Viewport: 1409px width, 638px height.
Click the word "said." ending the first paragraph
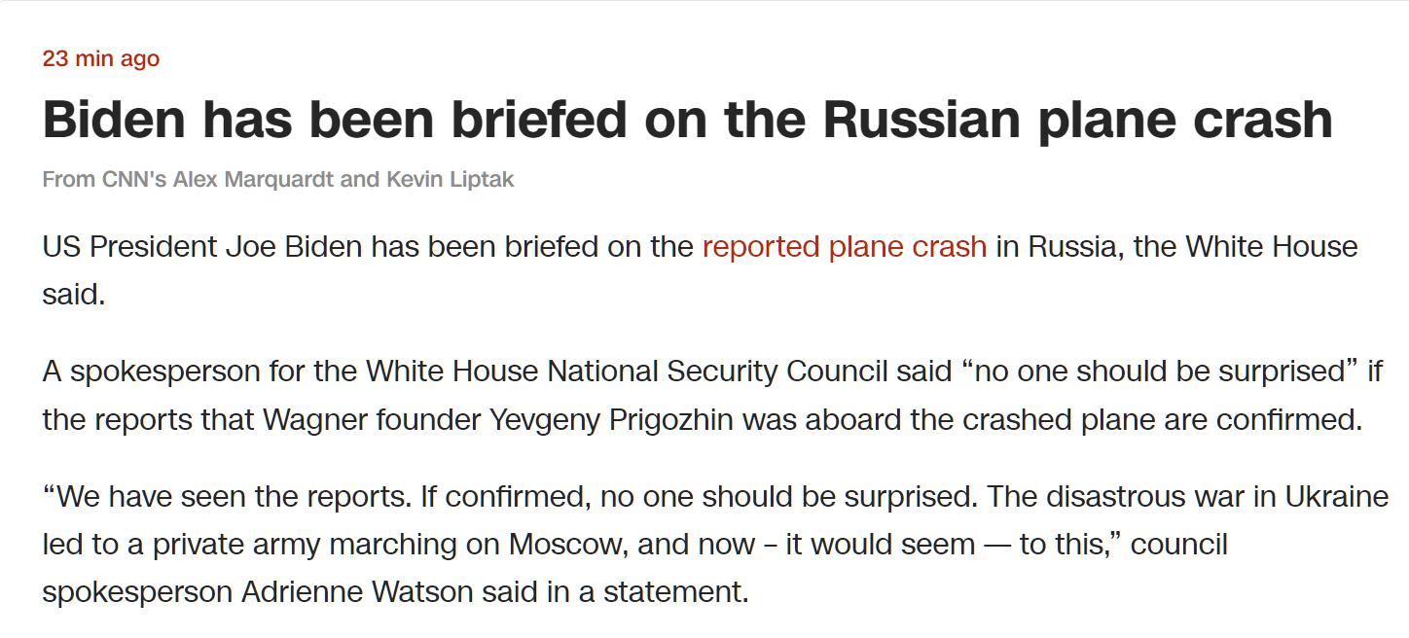coord(73,295)
